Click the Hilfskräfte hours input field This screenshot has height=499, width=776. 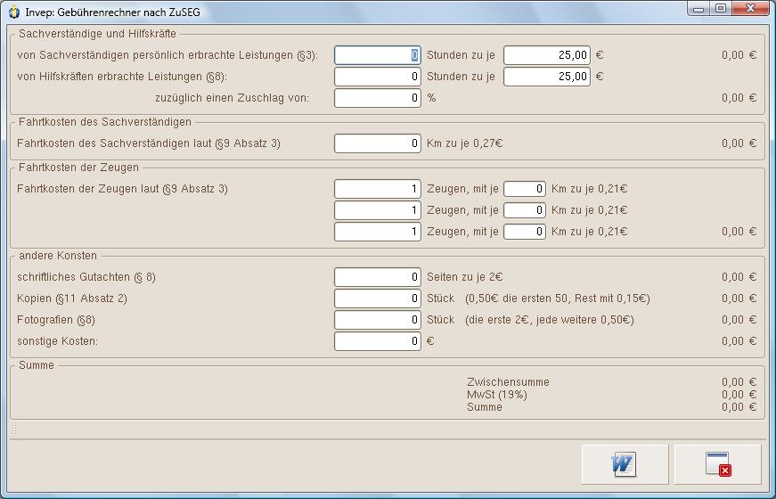coord(378,77)
